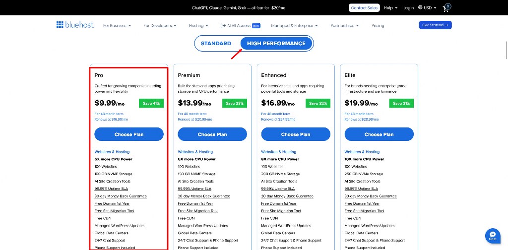This screenshot has width=508, height=250.
Task: Click Enhanced plan's 30-day Money-Back Guarantee
Action: pyautogui.click(x=287, y=196)
